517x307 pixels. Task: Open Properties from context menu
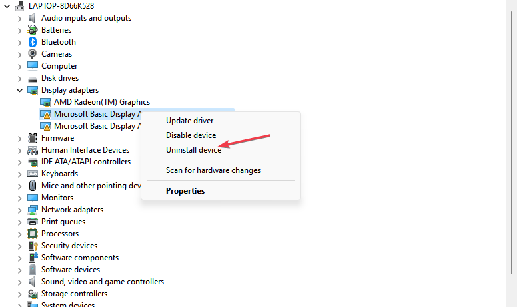point(221,191)
